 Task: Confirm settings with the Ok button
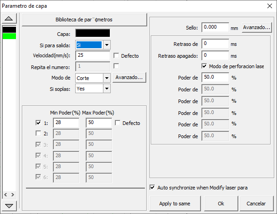point(221,204)
